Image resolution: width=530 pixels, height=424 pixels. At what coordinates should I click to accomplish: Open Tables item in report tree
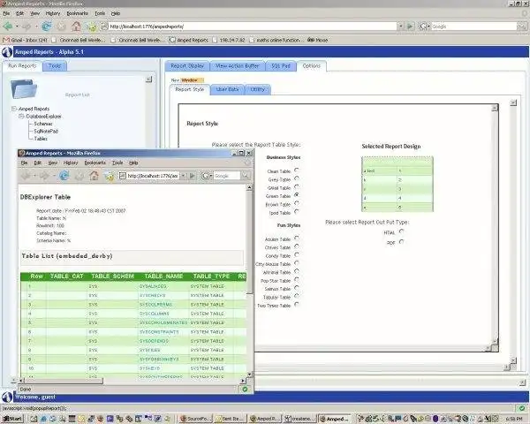pyautogui.click(x=41, y=139)
